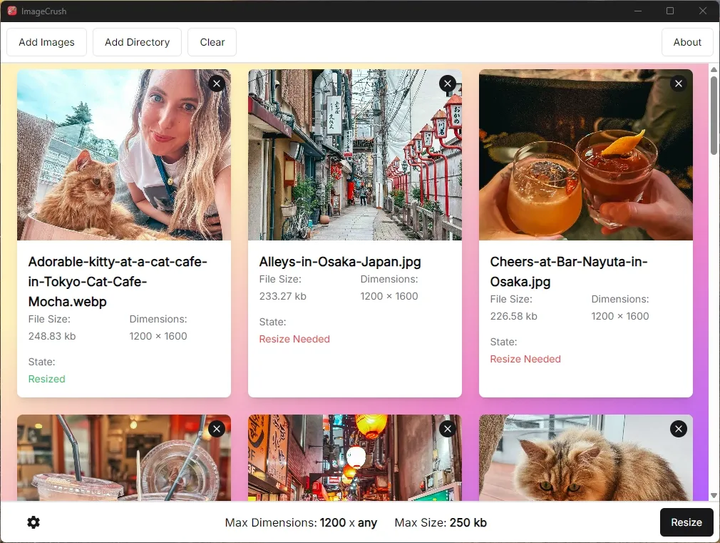The image size is (720, 543).
Task: Click the ImageCrush app icon in title bar
Action: pos(12,11)
